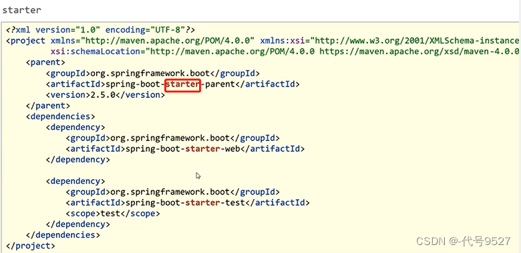
Task: Click the closing parent tag
Action: click(48, 106)
